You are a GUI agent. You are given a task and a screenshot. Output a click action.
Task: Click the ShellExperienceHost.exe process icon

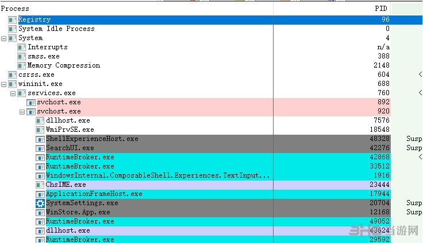click(40, 139)
